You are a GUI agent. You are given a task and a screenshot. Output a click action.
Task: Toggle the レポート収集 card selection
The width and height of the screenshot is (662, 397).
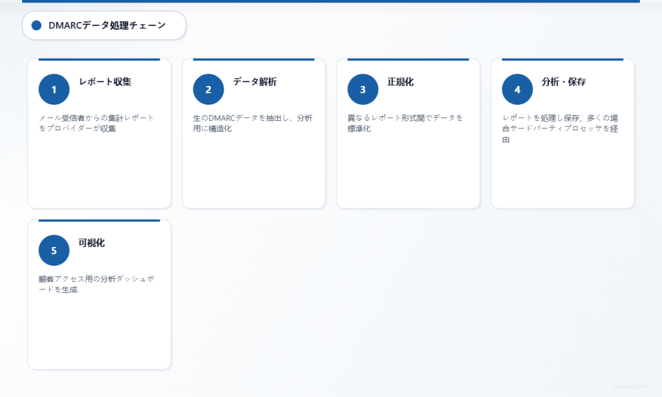coord(99,162)
